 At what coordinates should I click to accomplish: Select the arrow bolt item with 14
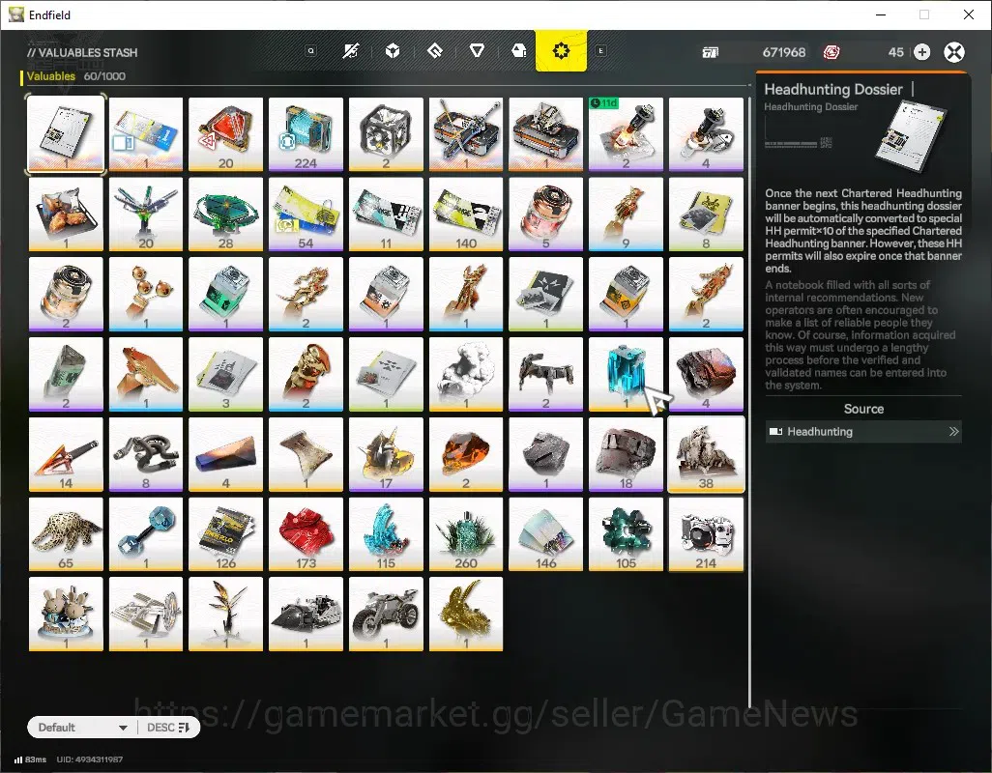(66, 454)
